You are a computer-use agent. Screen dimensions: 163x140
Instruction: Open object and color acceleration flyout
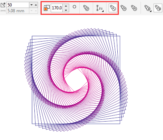(148, 8)
